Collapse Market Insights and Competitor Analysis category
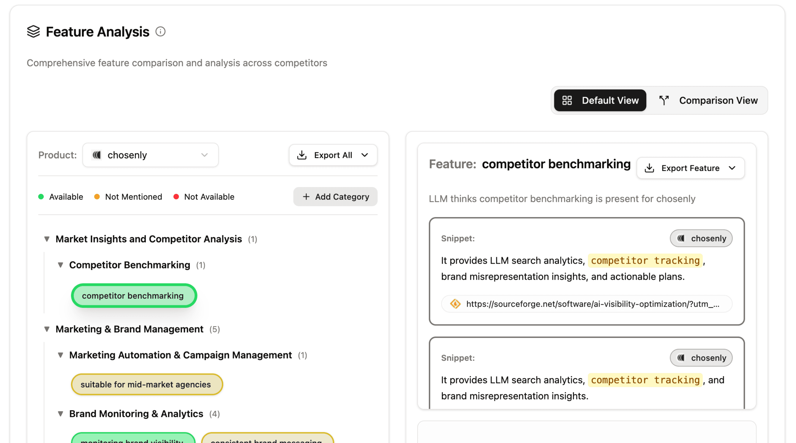The height and width of the screenshot is (443, 796). [x=47, y=239]
